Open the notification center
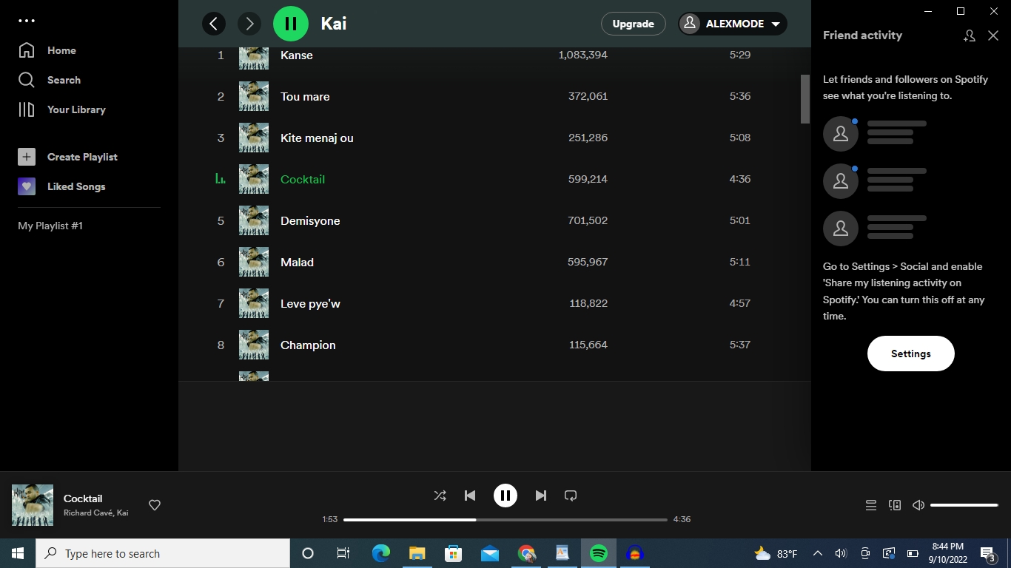The height and width of the screenshot is (568, 1011). pyautogui.click(x=987, y=553)
